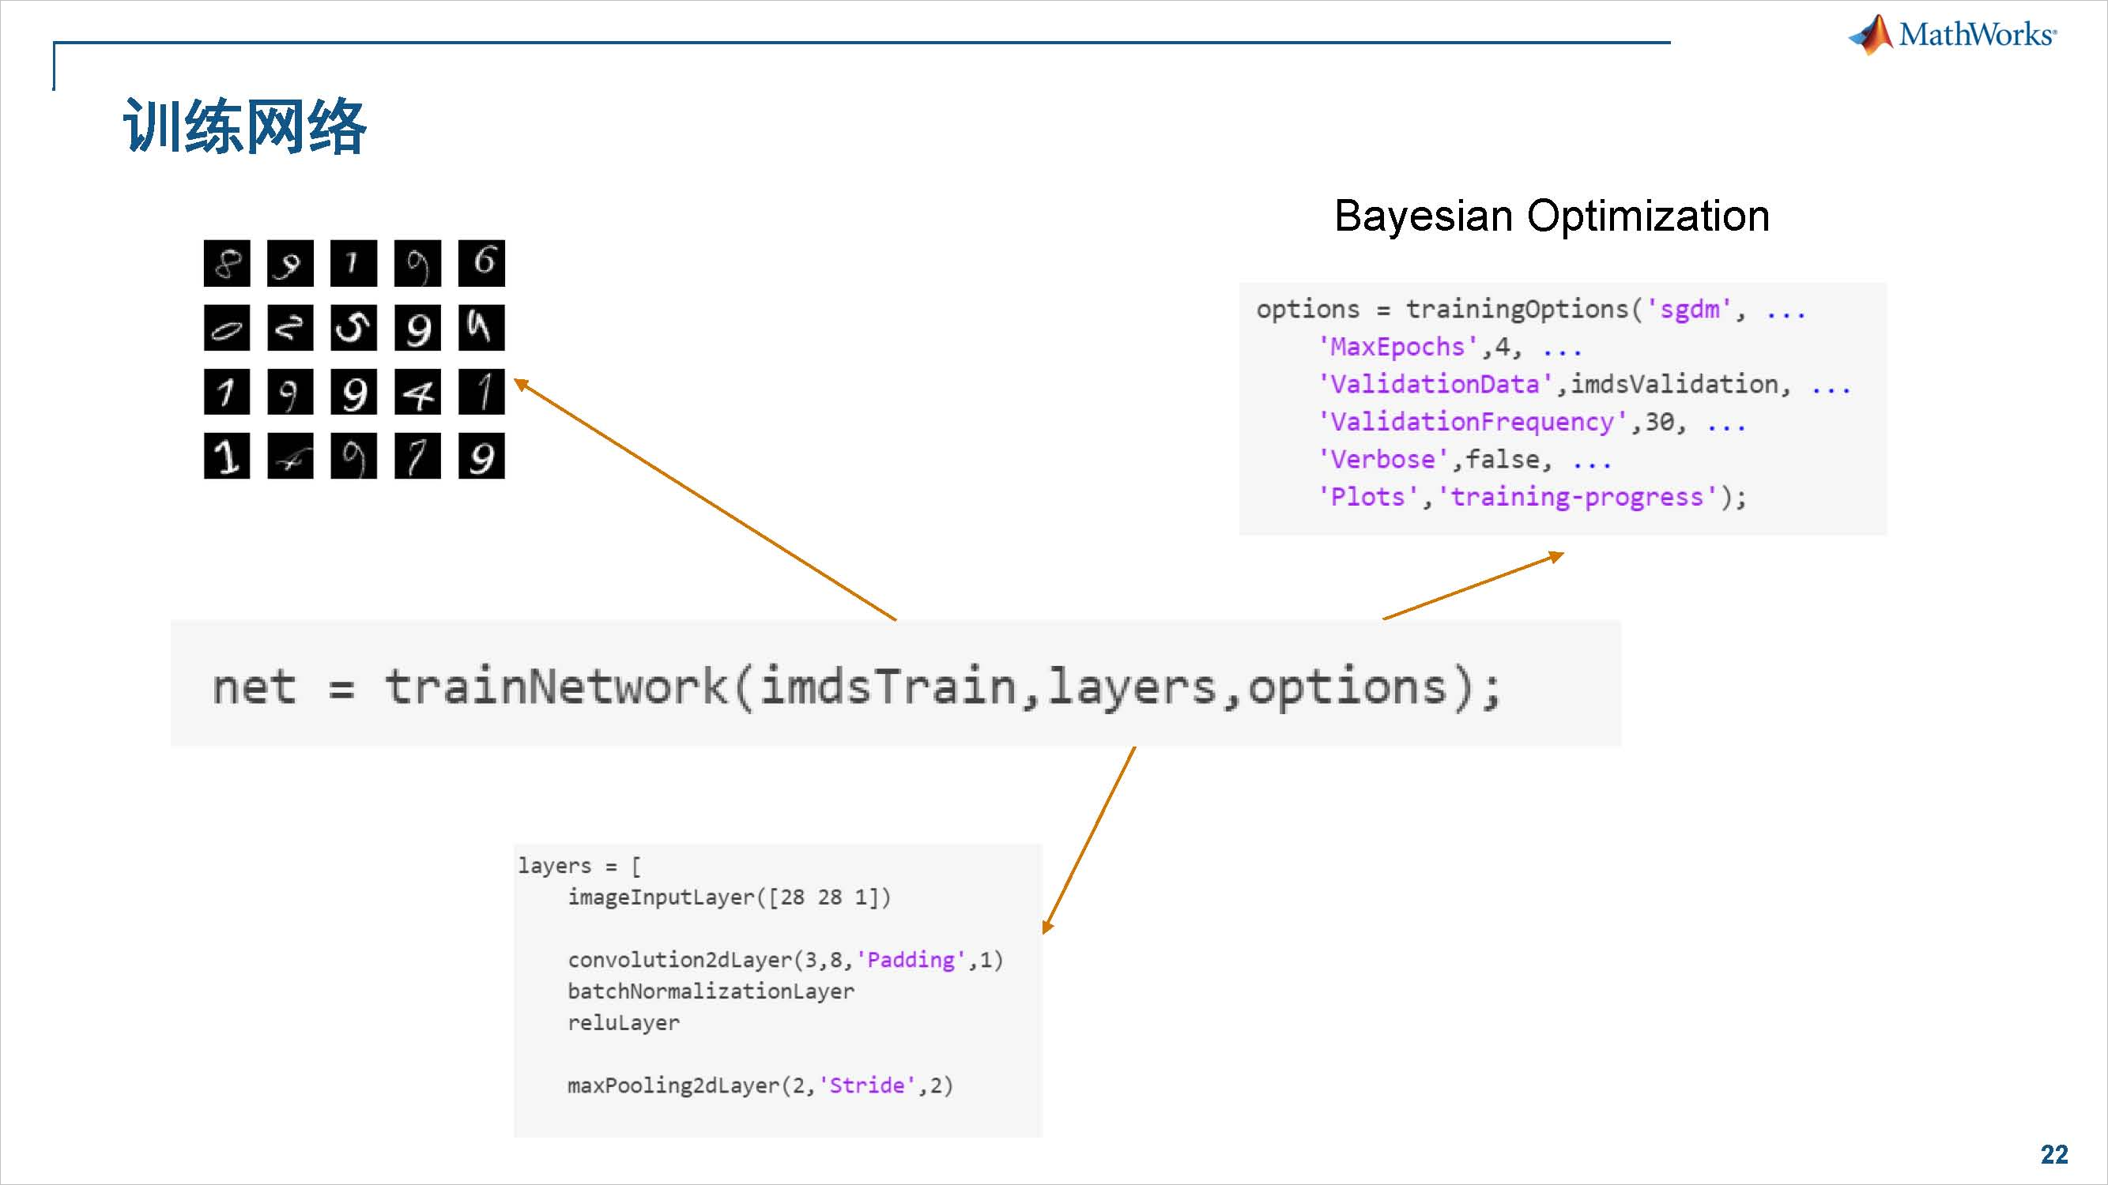Click the digit 7 image in bottom row

(417, 456)
